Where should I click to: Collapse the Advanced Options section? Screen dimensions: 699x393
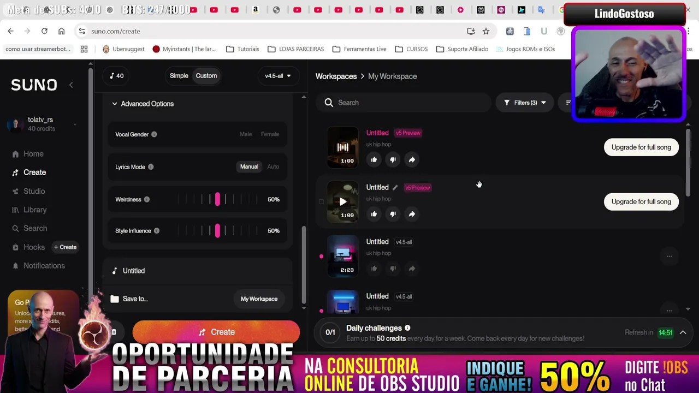click(143, 104)
